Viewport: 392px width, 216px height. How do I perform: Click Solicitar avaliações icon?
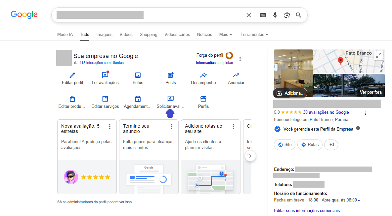(170, 99)
